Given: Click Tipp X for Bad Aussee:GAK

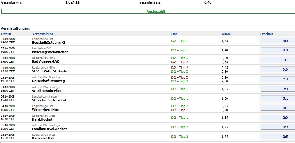Looking at the screenshot, I should point(179,58).
